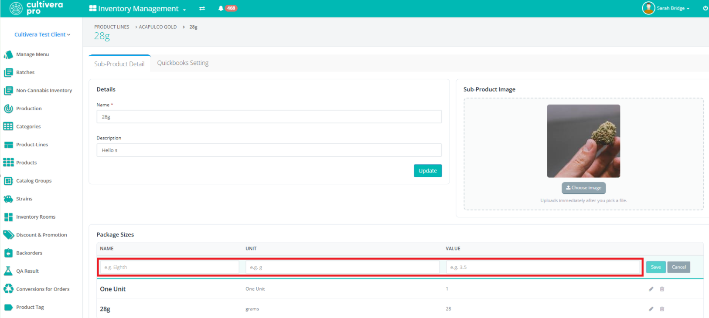Open Conversions for Orders in sidebar
This screenshot has width=709, height=318.
coord(43,289)
